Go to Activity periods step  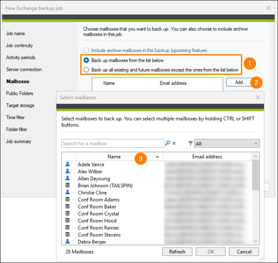(21, 58)
